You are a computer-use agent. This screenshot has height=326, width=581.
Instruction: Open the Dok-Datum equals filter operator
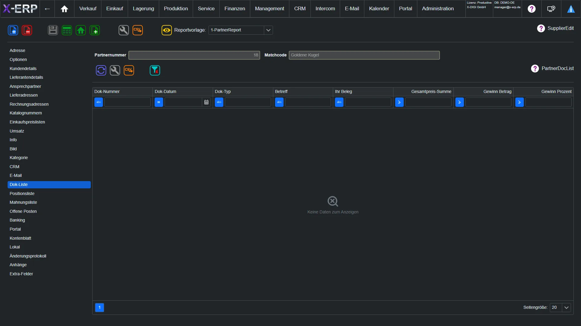click(x=159, y=102)
